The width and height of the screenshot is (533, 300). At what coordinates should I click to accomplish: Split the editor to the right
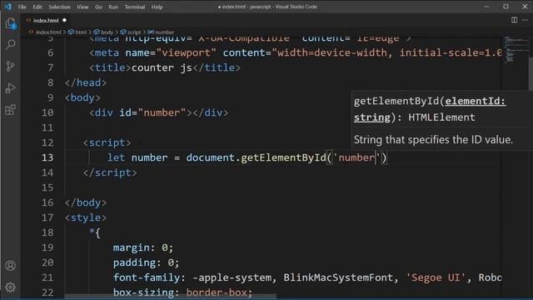(x=515, y=20)
